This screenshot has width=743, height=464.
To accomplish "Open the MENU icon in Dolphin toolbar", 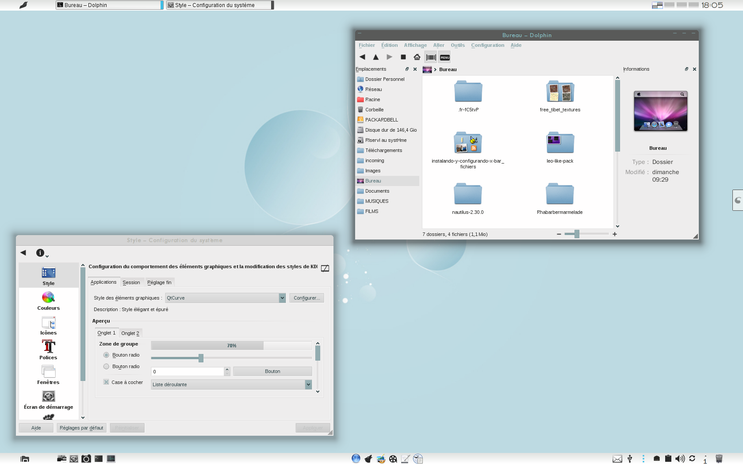I will (444, 57).
